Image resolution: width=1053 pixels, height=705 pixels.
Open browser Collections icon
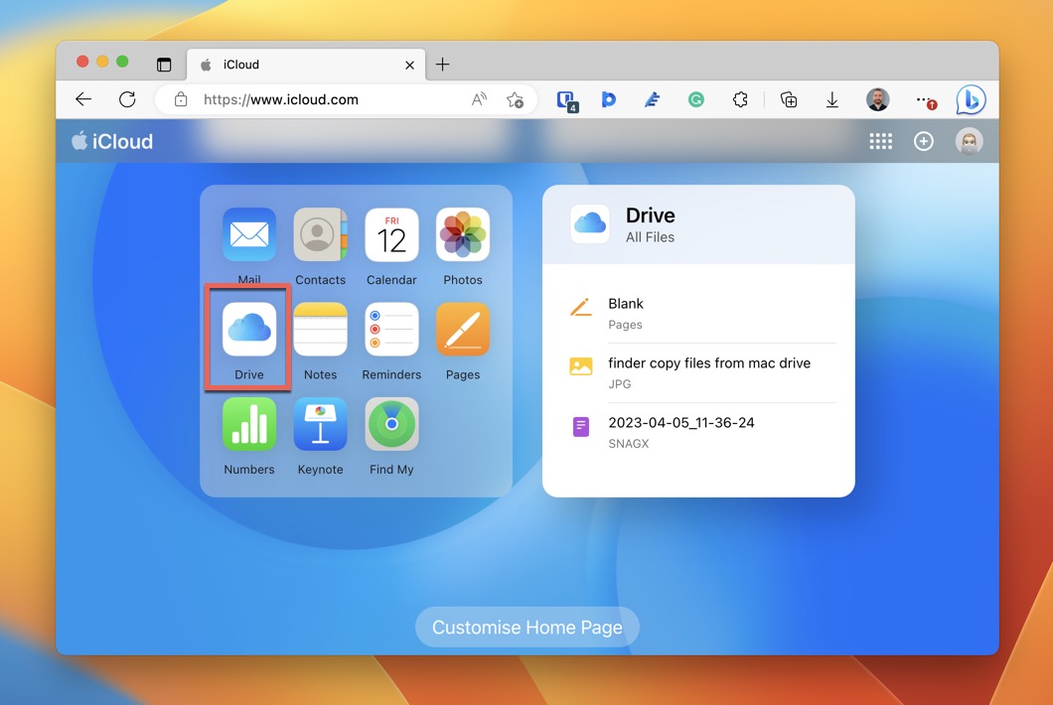point(789,99)
